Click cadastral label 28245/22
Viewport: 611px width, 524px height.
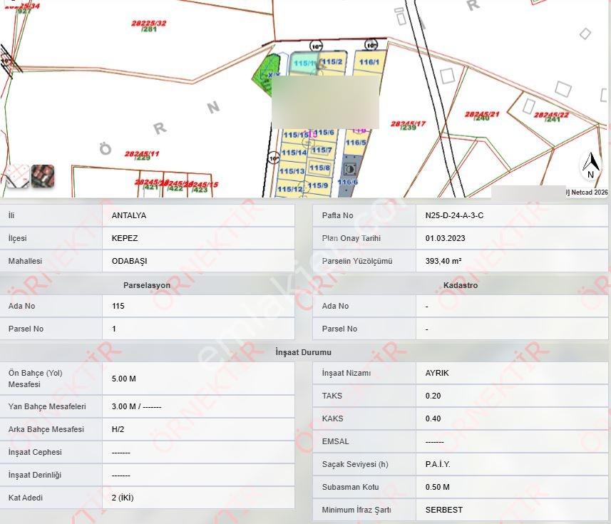tap(551, 115)
